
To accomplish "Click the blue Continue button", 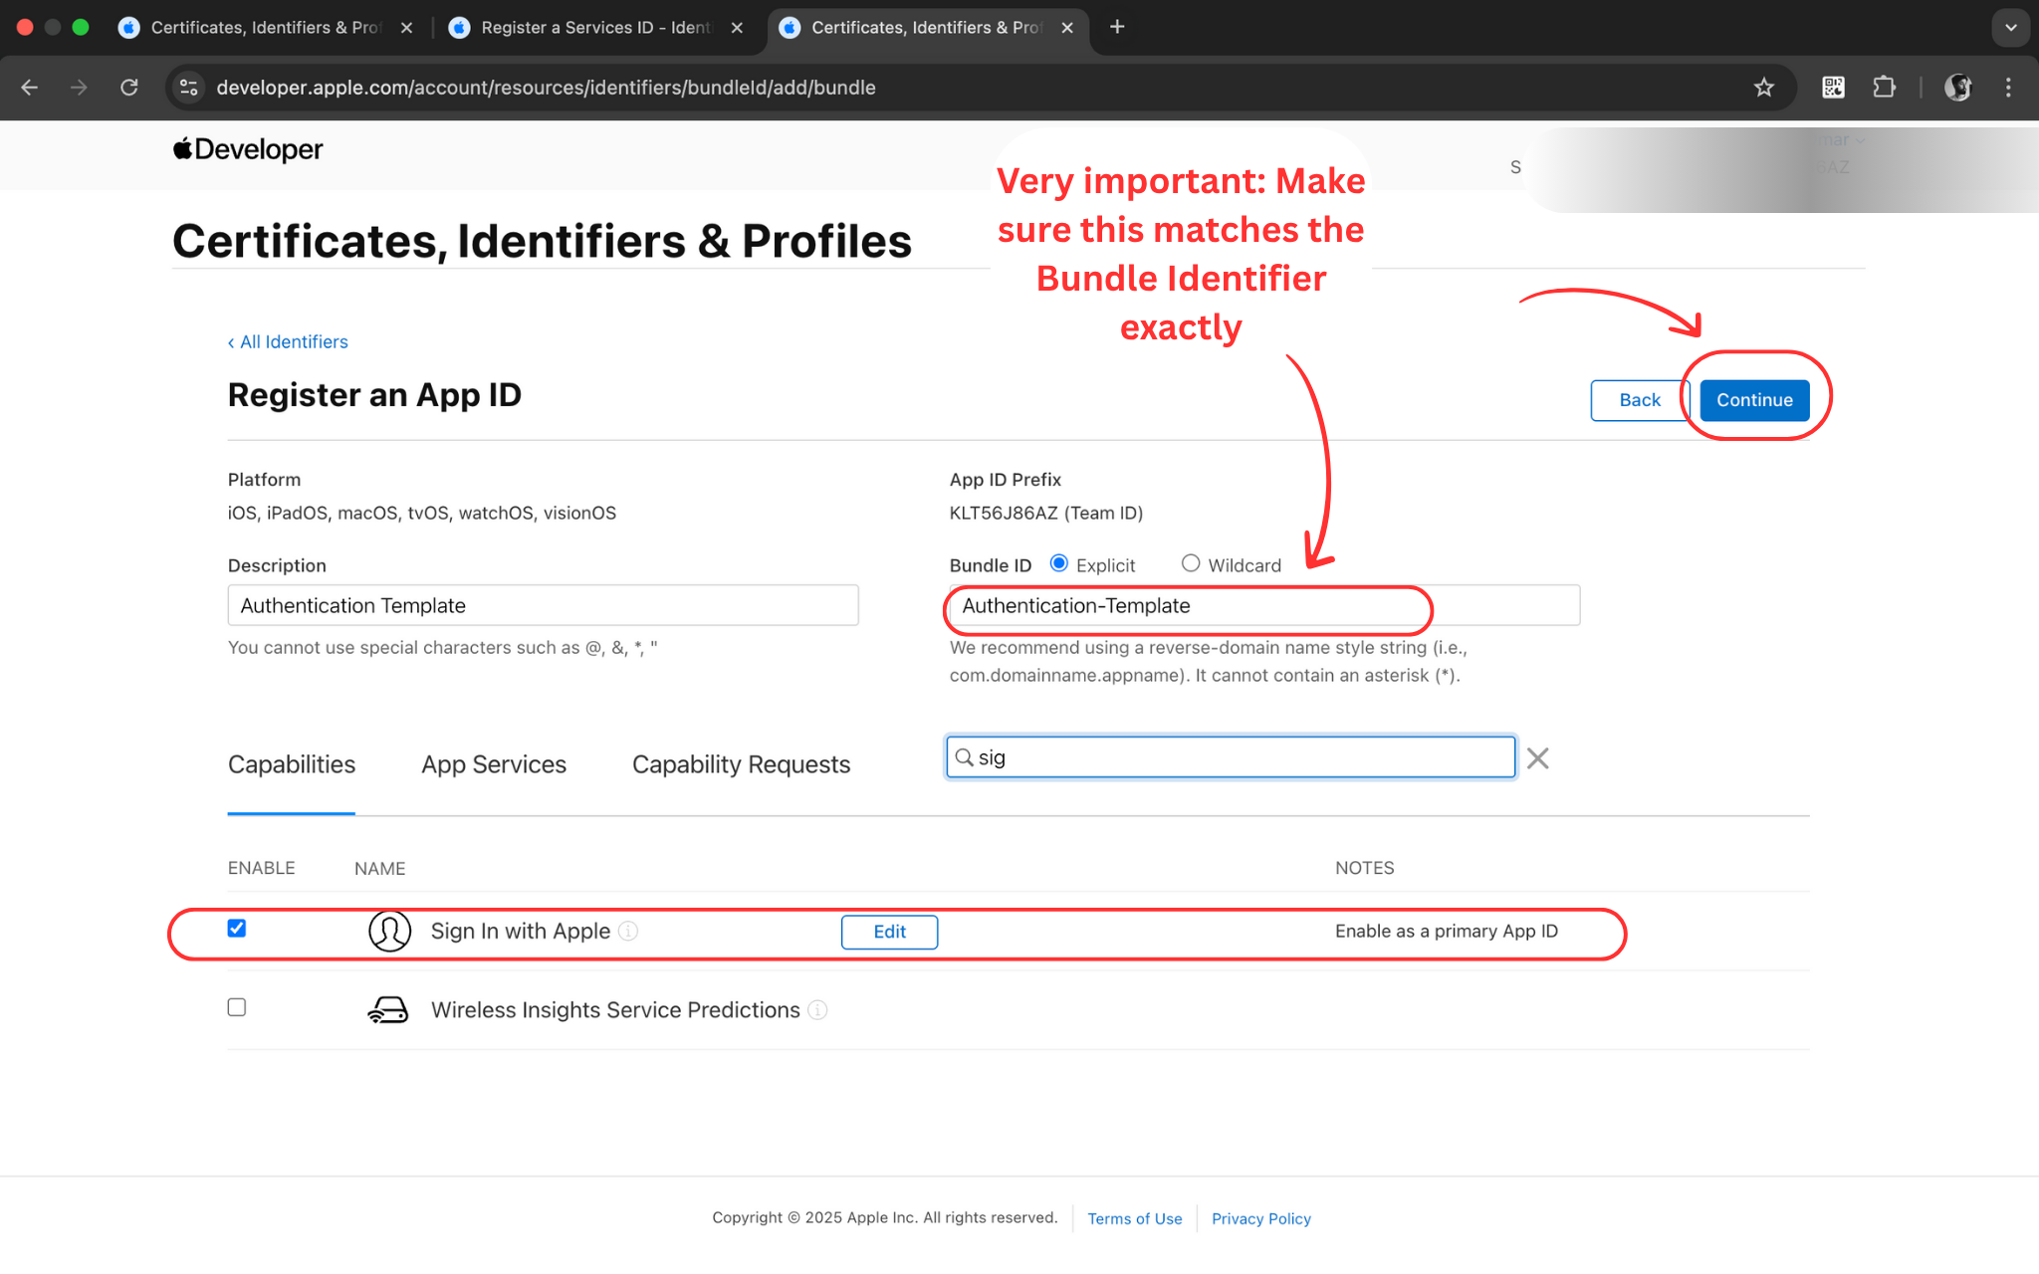I will 1753,400.
